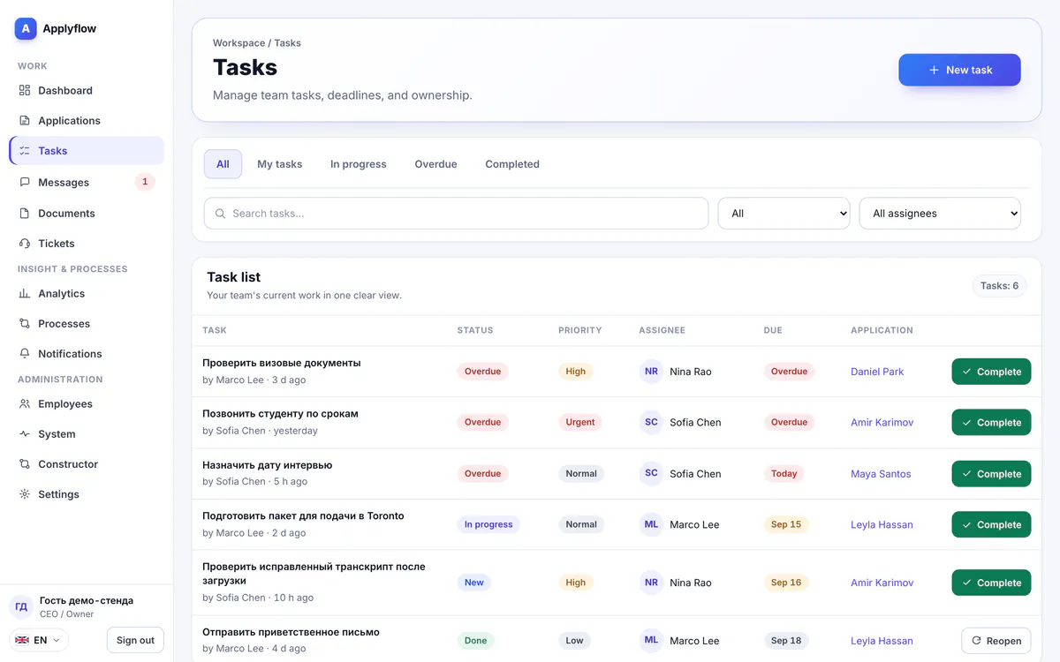Open Leyla Hassan link in Подготовить пакет row
Image resolution: width=1060 pixels, height=662 pixels.
click(882, 524)
